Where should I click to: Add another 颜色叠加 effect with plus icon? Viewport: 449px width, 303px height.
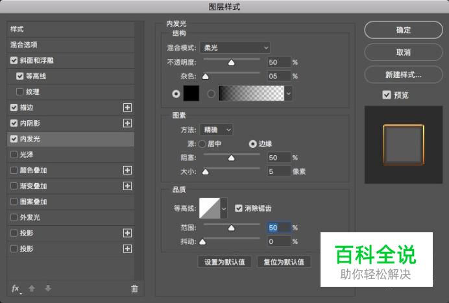[x=127, y=170]
